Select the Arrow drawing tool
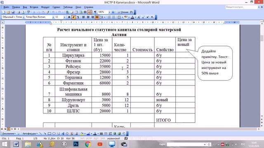 [x=45, y=134]
